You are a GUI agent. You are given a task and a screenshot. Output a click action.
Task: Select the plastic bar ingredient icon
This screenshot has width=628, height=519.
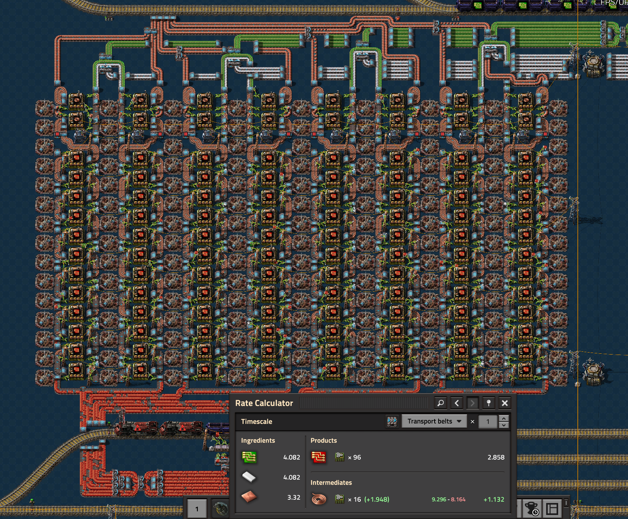point(249,477)
